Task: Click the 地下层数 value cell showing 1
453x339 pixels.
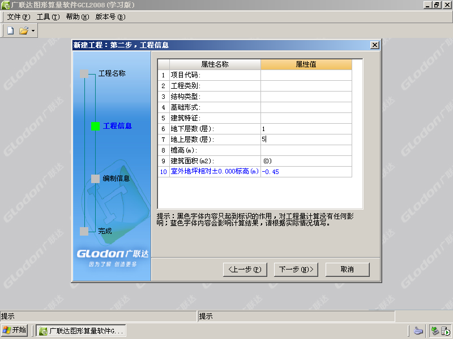Action: coord(306,129)
